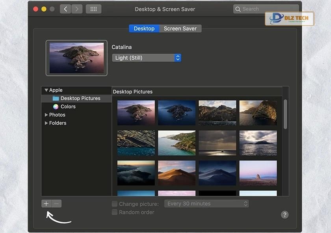
Task: Toggle the Random order checkbox
Action: pyautogui.click(x=115, y=212)
